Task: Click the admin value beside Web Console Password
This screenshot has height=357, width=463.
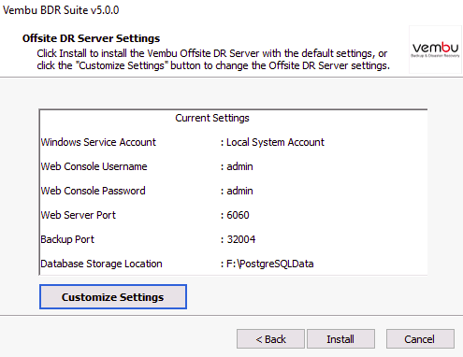Action: click(x=239, y=191)
